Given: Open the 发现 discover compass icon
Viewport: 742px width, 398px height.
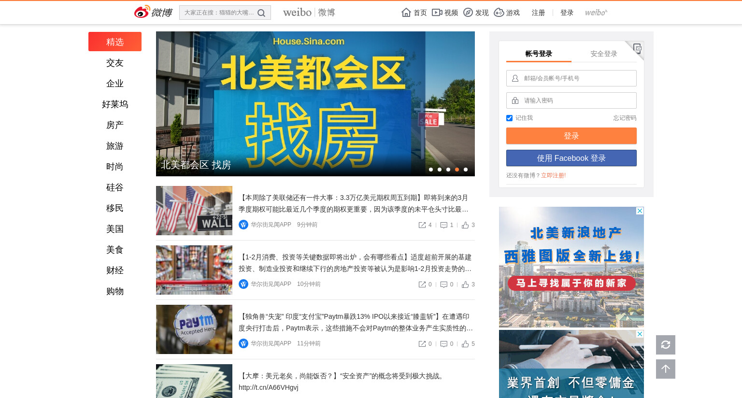Looking at the screenshot, I should pyautogui.click(x=468, y=13).
